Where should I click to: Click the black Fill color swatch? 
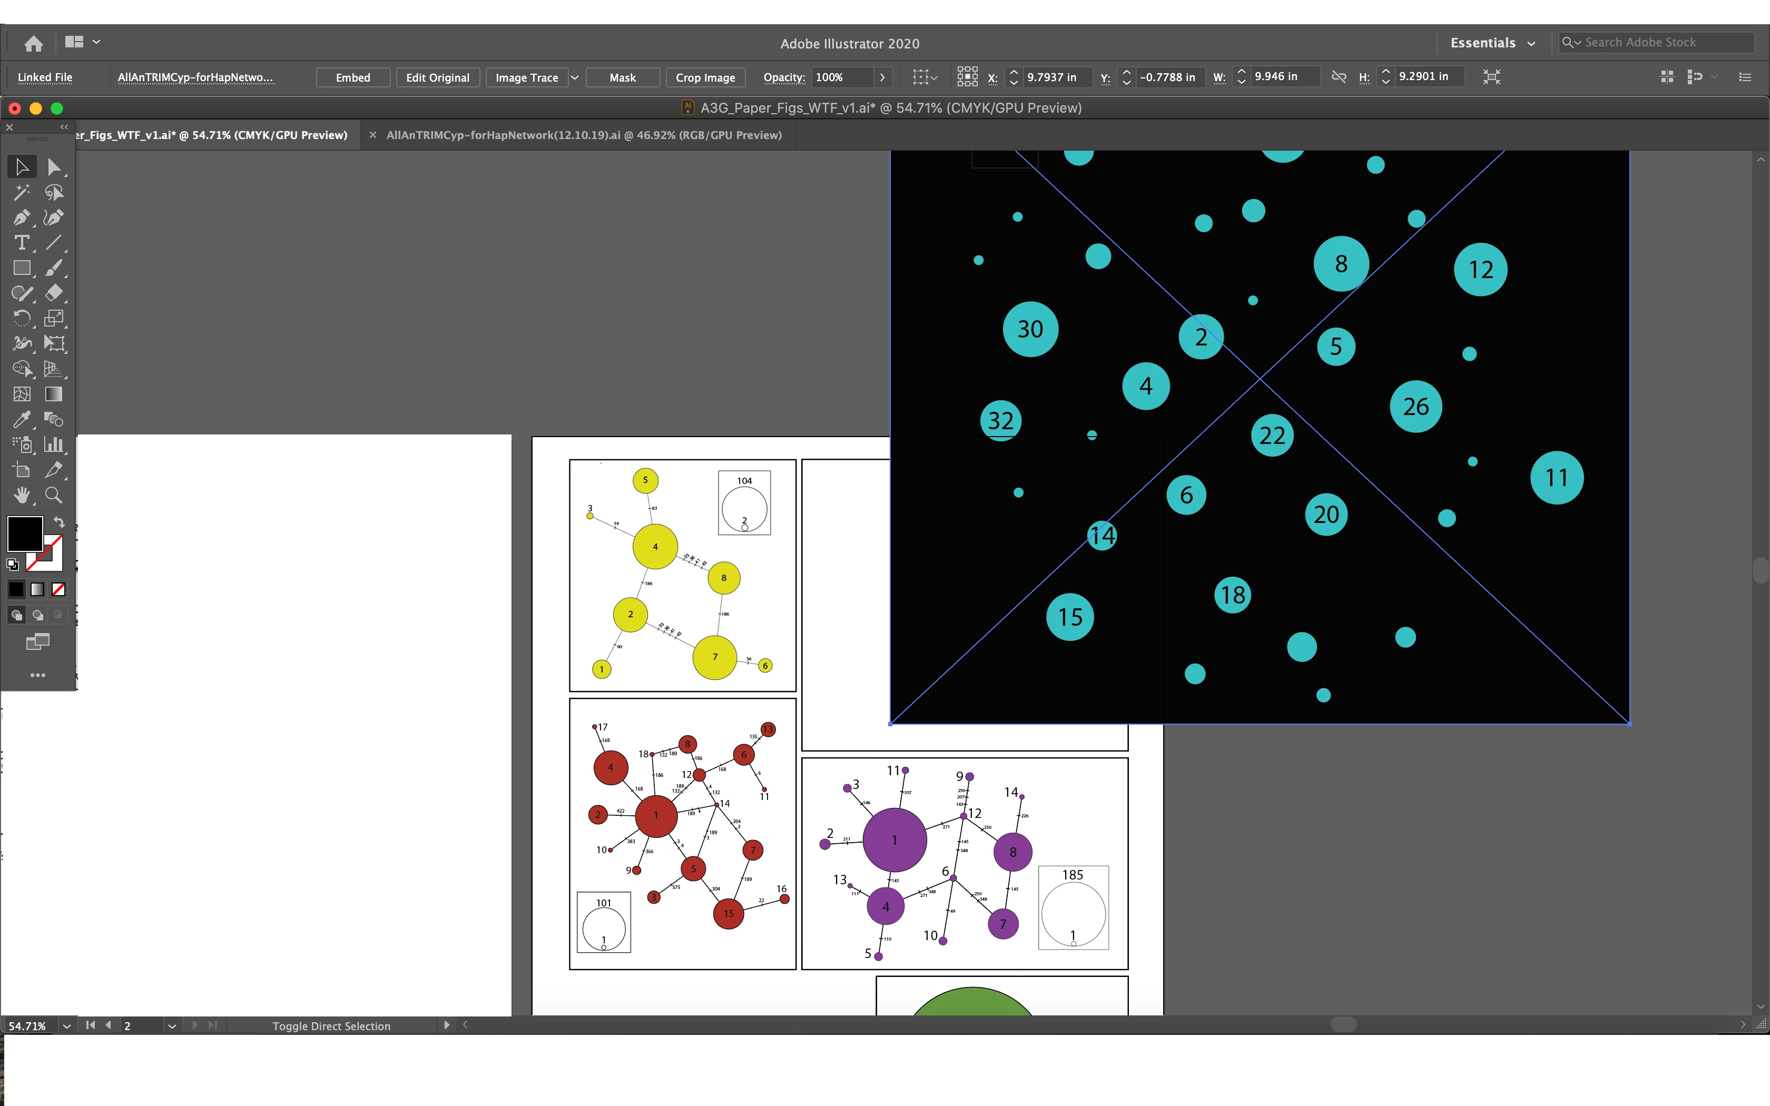tap(24, 534)
